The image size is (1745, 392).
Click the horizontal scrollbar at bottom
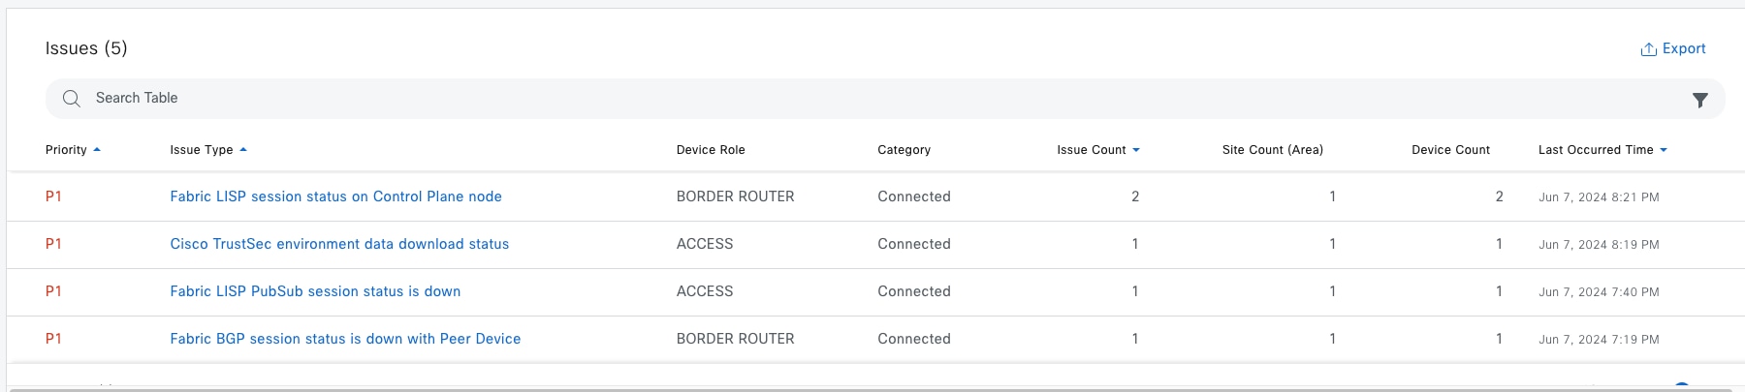[872, 389]
